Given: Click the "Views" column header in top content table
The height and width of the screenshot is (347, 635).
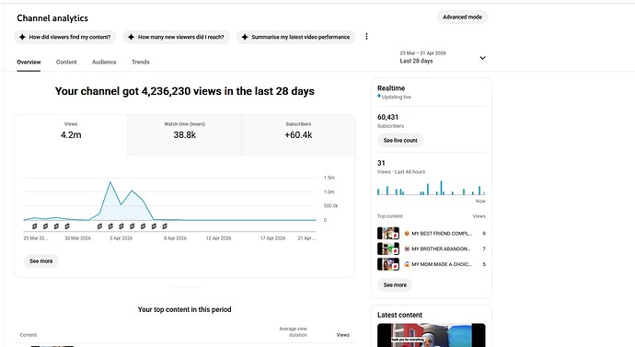Looking at the screenshot, I should [x=342, y=335].
